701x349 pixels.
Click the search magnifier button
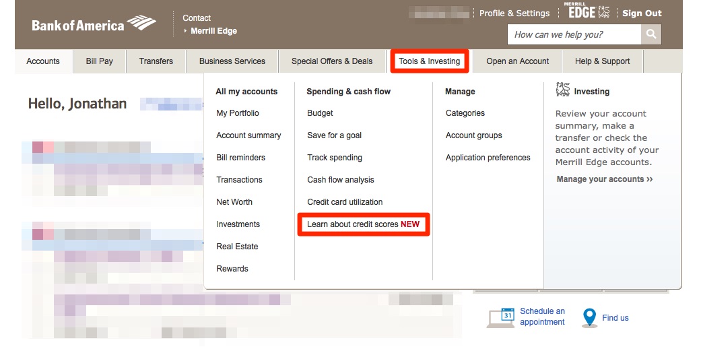point(651,34)
